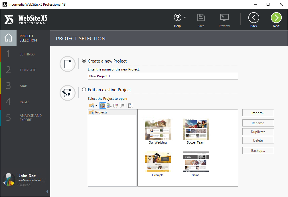Collapse the sidebar with the small arrow
288x197 pixels.
(47, 192)
